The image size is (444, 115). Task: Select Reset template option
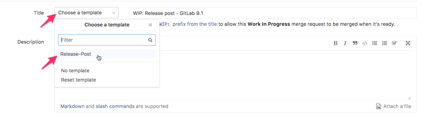[78, 80]
